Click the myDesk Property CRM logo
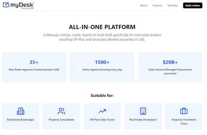Image resolution: width=207 pixels, height=135 pixels. point(18,5)
